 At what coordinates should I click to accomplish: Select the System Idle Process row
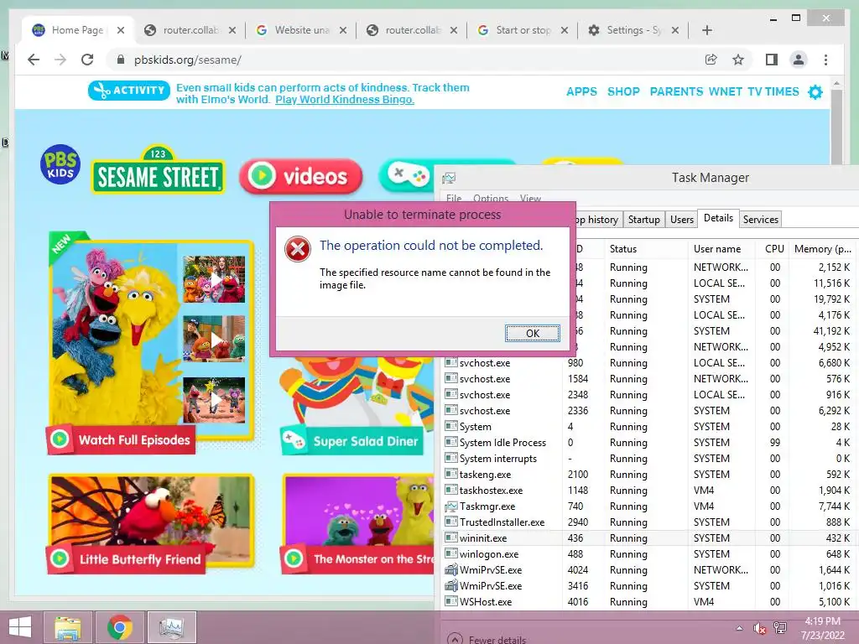tap(650, 443)
